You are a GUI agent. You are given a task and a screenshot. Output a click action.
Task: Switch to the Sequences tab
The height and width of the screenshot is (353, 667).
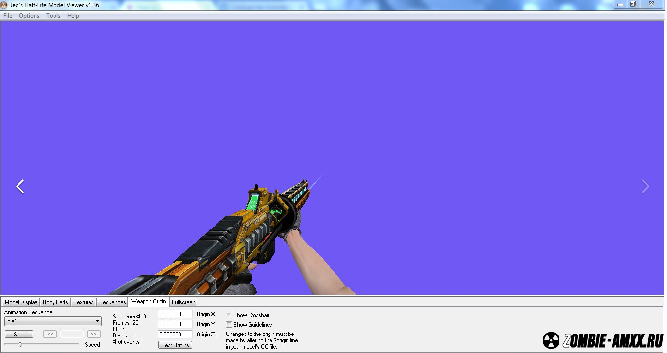[112, 302]
